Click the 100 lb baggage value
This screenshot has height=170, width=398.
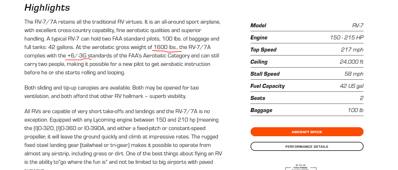click(355, 110)
